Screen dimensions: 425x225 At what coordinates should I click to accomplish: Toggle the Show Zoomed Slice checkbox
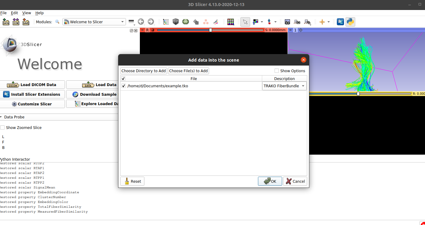[x=2, y=127]
